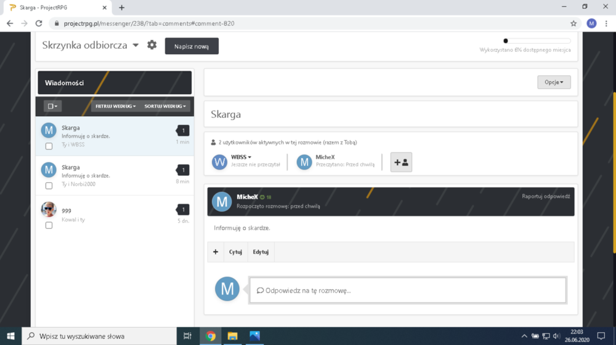Expand Skrzynka odbiorcza dropdown
The image size is (616, 345).
[x=136, y=45]
